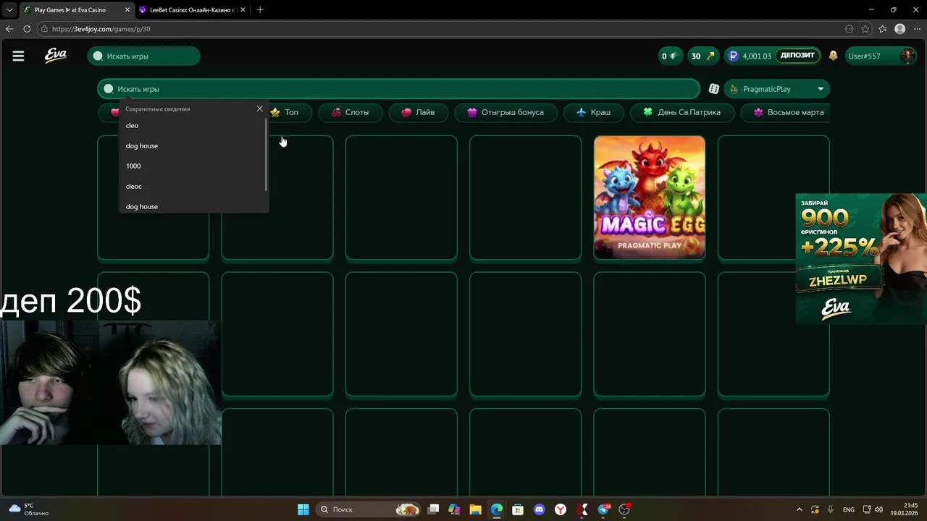
Task: Open Microsoft Store taskbar icon
Action: [x=518, y=509]
